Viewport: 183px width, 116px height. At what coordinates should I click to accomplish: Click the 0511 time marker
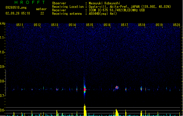[x=20, y=25]
